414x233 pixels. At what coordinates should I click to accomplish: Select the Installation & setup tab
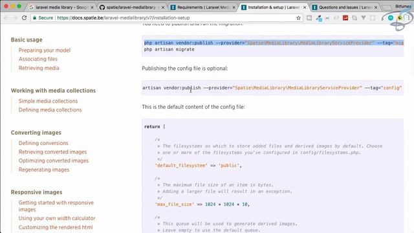point(274,7)
